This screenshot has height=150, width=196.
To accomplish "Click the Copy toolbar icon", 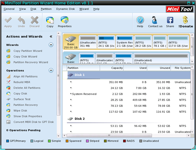I will 50,20.
